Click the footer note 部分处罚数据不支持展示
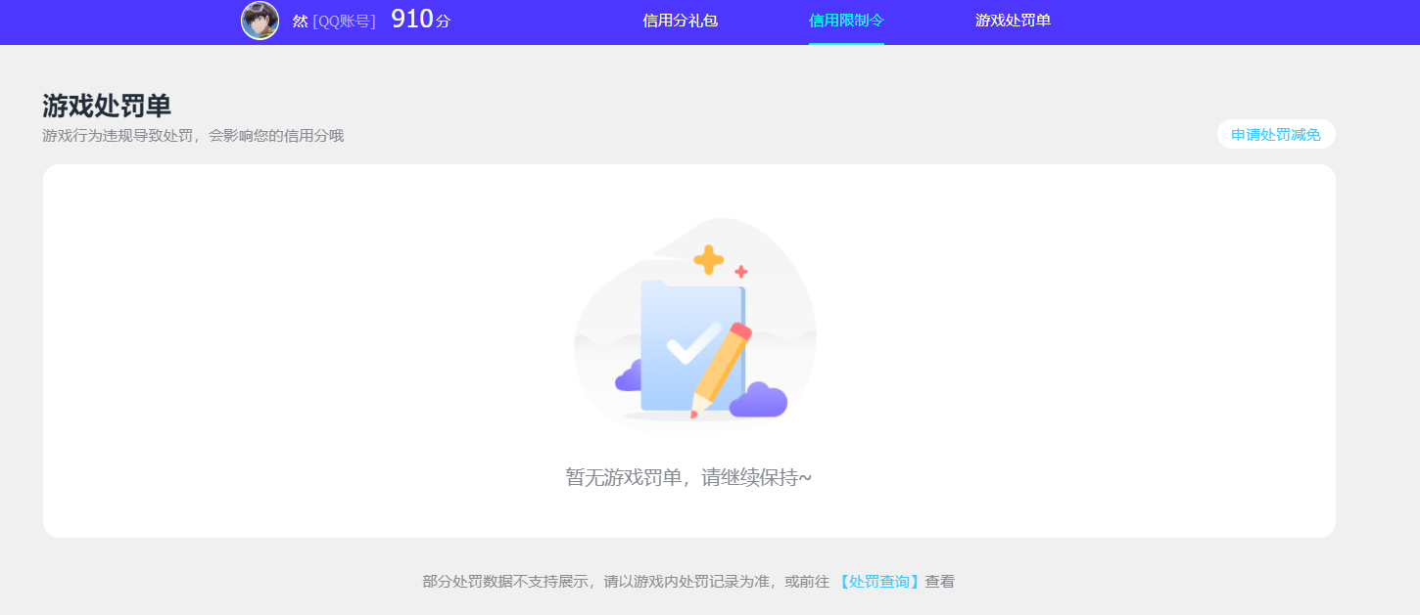 507,582
